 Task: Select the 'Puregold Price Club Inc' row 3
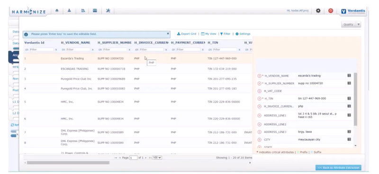138,79
